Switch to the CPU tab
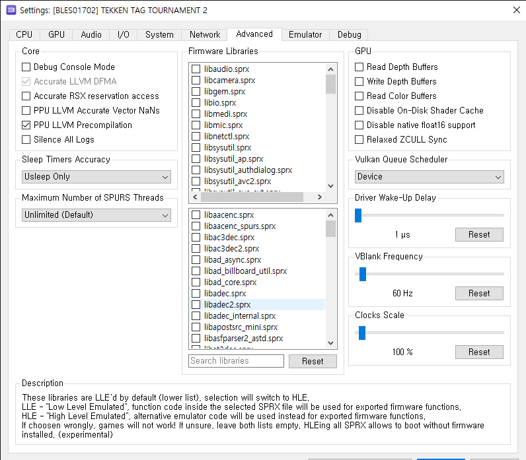 click(24, 34)
